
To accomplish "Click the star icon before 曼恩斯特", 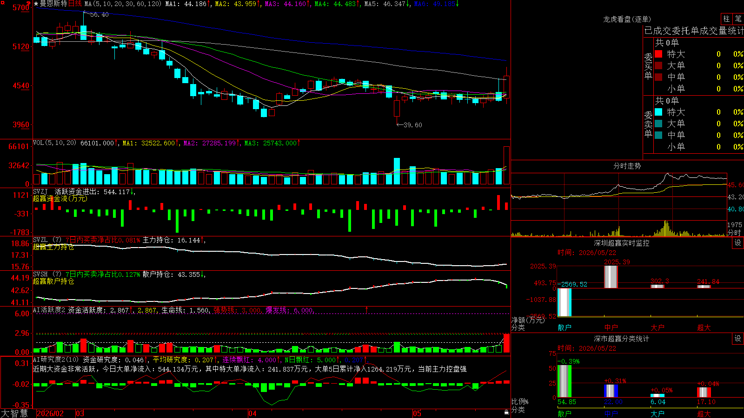I will point(36,4).
